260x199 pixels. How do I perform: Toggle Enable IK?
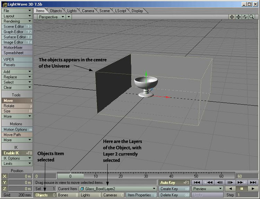click(17, 153)
